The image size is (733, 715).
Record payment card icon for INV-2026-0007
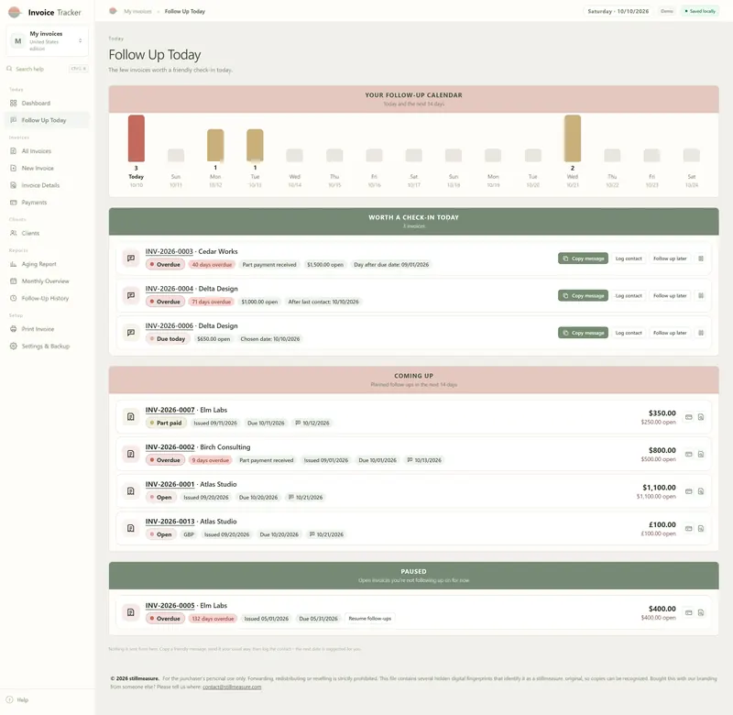click(x=689, y=417)
